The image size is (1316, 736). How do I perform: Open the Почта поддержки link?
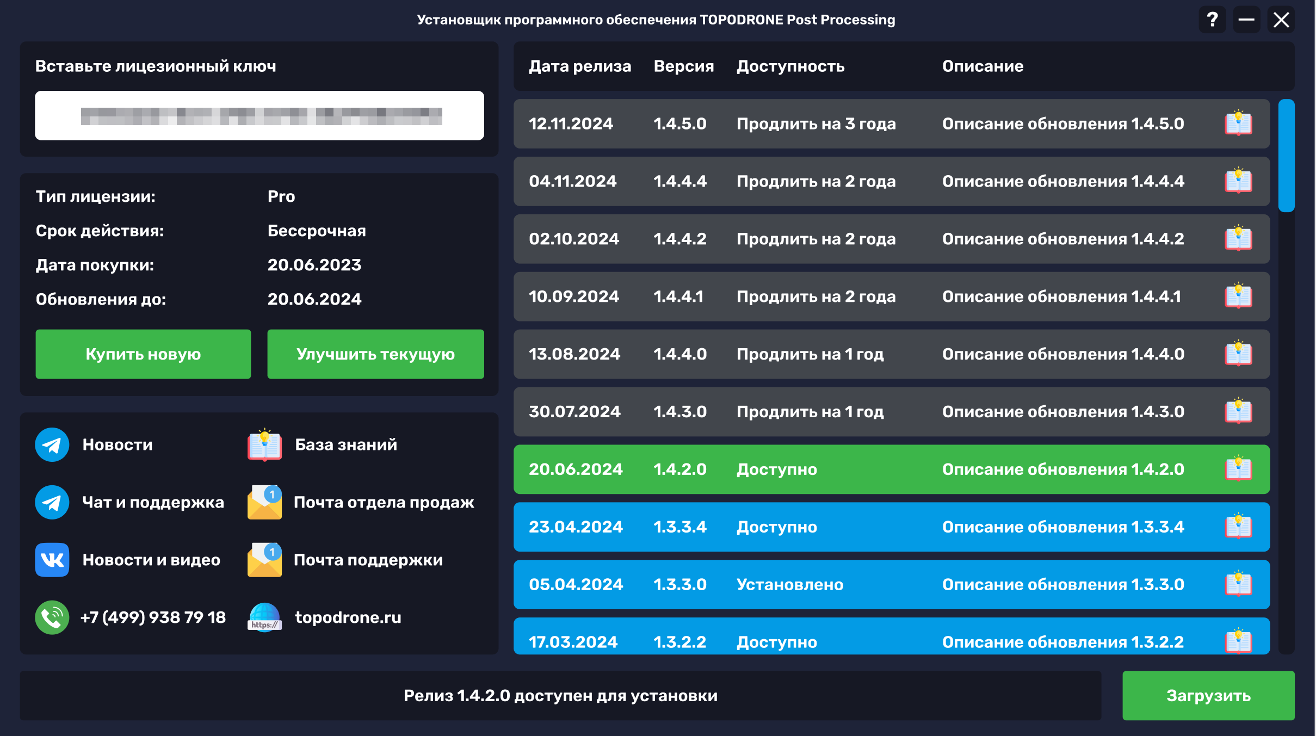click(x=368, y=560)
